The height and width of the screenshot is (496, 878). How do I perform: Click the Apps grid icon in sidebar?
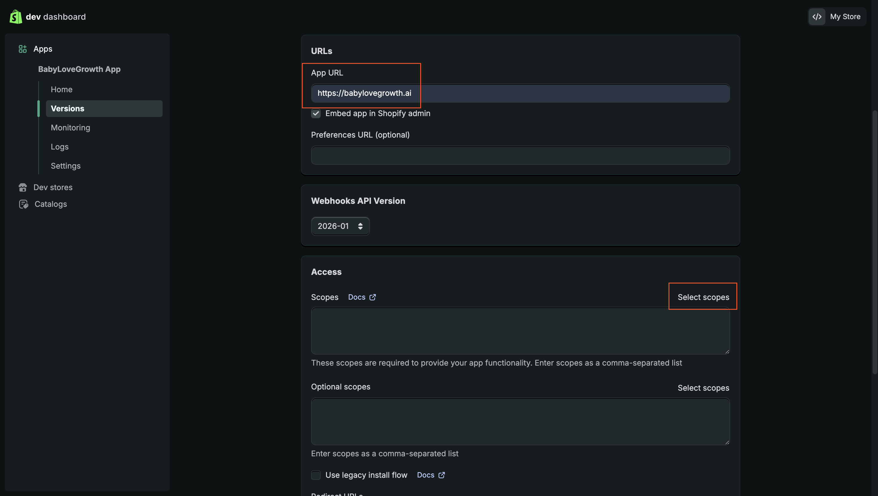click(x=22, y=49)
